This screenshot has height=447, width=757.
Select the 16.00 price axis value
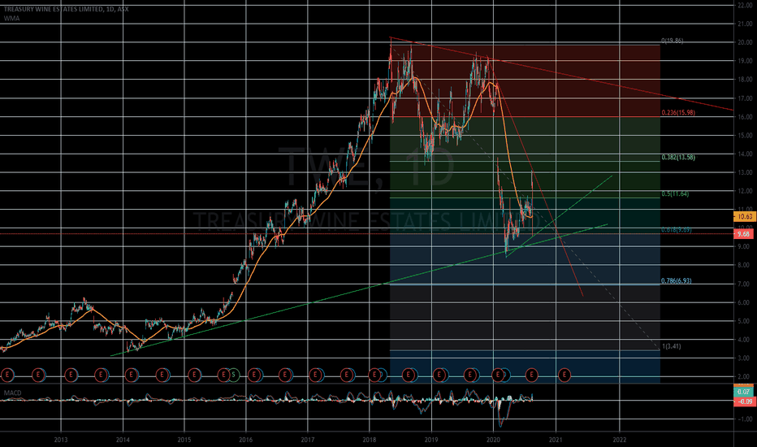pyautogui.click(x=745, y=117)
